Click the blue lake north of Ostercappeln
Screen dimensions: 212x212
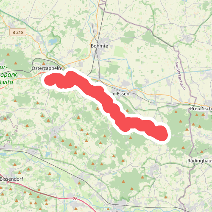tap(53, 41)
